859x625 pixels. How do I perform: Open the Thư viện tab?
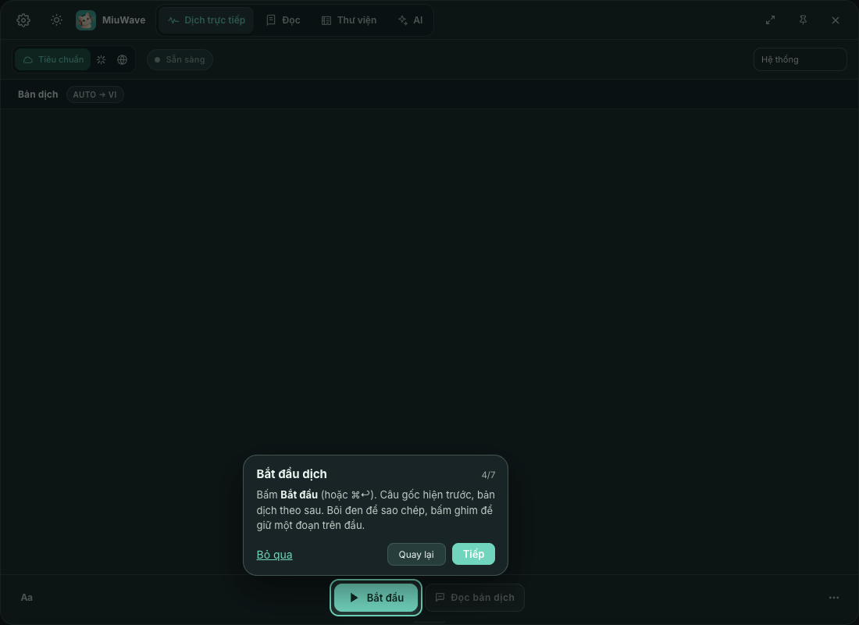tap(349, 20)
